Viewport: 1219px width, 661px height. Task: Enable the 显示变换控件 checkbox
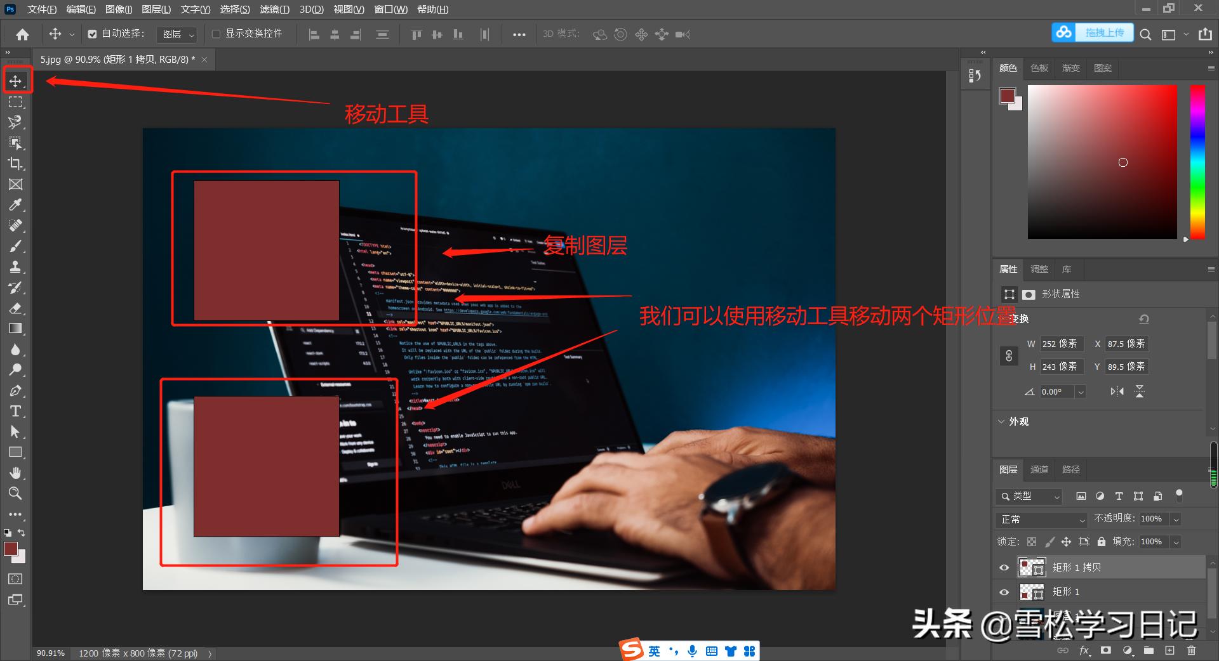(x=216, y=34)
